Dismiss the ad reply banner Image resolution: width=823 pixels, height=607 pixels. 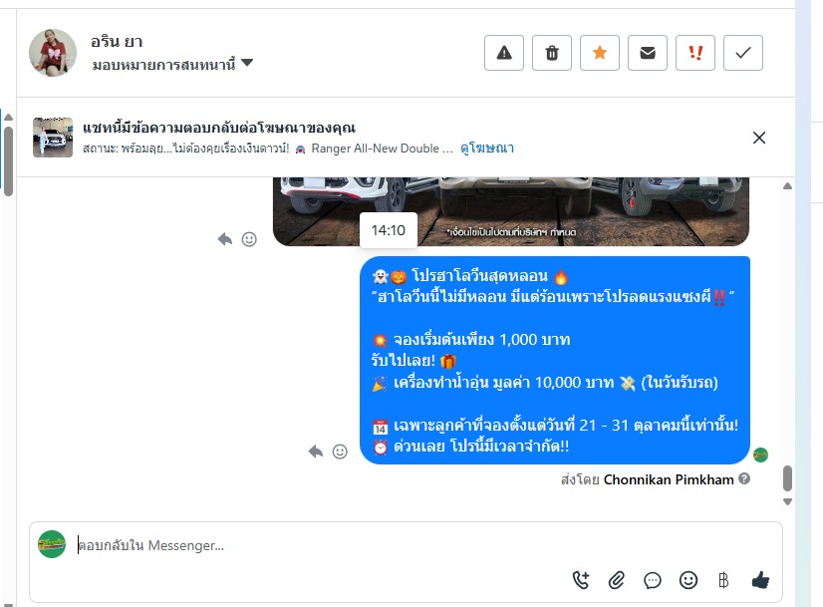pos(759,138)
